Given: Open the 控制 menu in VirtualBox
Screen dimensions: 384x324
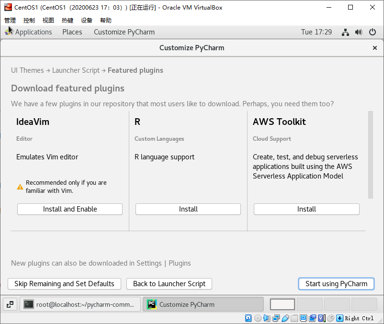Looking at the screenshot, I should (x=29, y=20).
